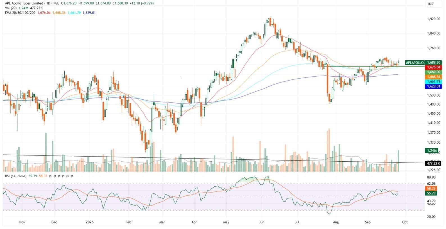Click the green 55.79 RSI axis tag
The width and height of the screenshot is (446, 229).
(x=431, y=193)
